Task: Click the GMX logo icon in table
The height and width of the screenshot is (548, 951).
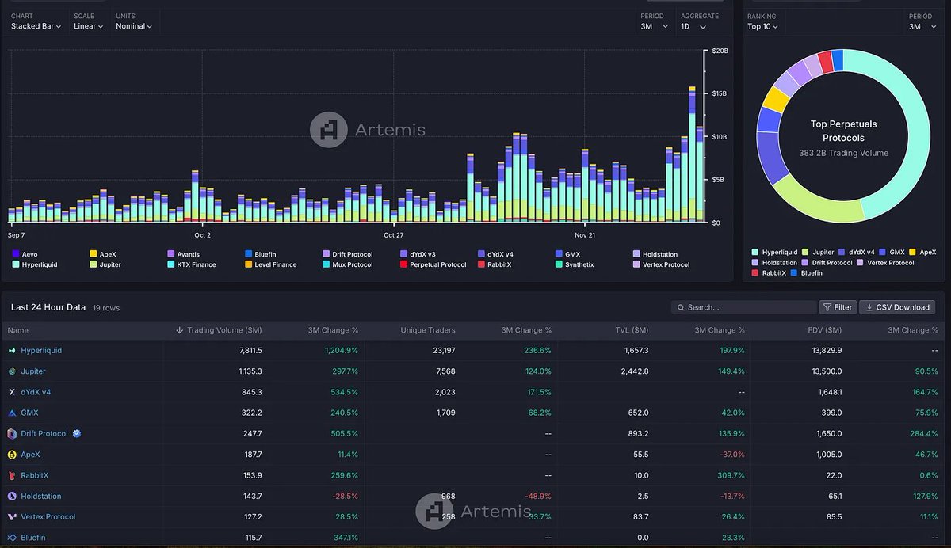Action: 12,413
